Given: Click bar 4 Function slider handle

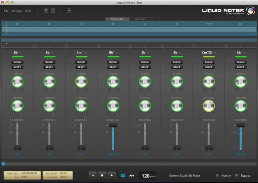Looking at the screenshot, I should (x=113, y=125).
